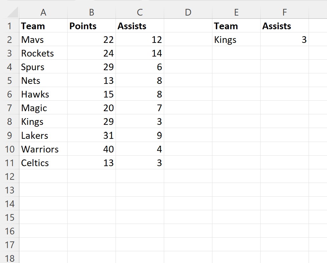Screen dimensions: 327x263
Task: Select row 8 header
Action: pyautogui.click(x=10, y=121)
